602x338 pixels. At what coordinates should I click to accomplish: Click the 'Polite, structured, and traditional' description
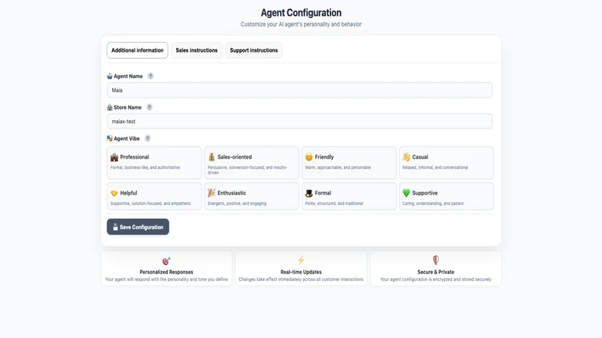click(x=334, y=204)
